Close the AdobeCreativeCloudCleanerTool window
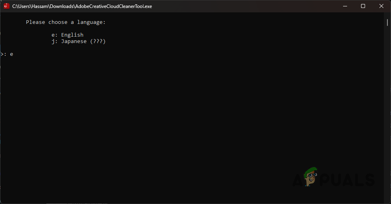 381,6
